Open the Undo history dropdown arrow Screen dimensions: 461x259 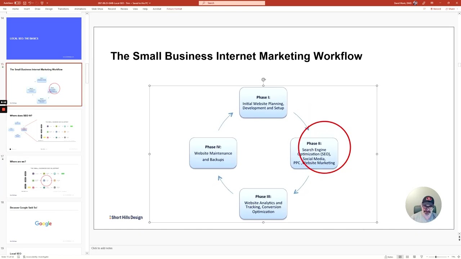(33, 3)
